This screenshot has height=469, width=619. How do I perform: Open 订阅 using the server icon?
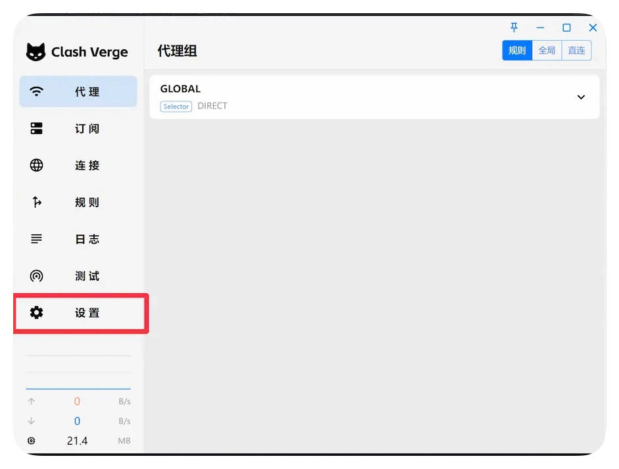[x=37, y=128]
